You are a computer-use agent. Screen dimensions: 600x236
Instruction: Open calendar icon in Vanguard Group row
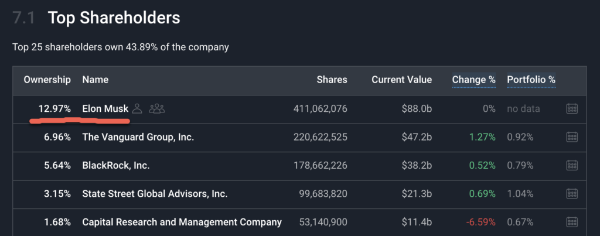coord(572,137)
